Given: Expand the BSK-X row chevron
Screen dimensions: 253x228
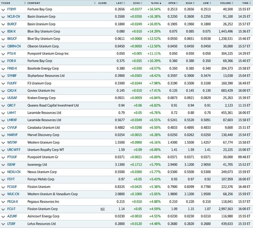Looking at the screenshot, I should (x=3, y=32).
